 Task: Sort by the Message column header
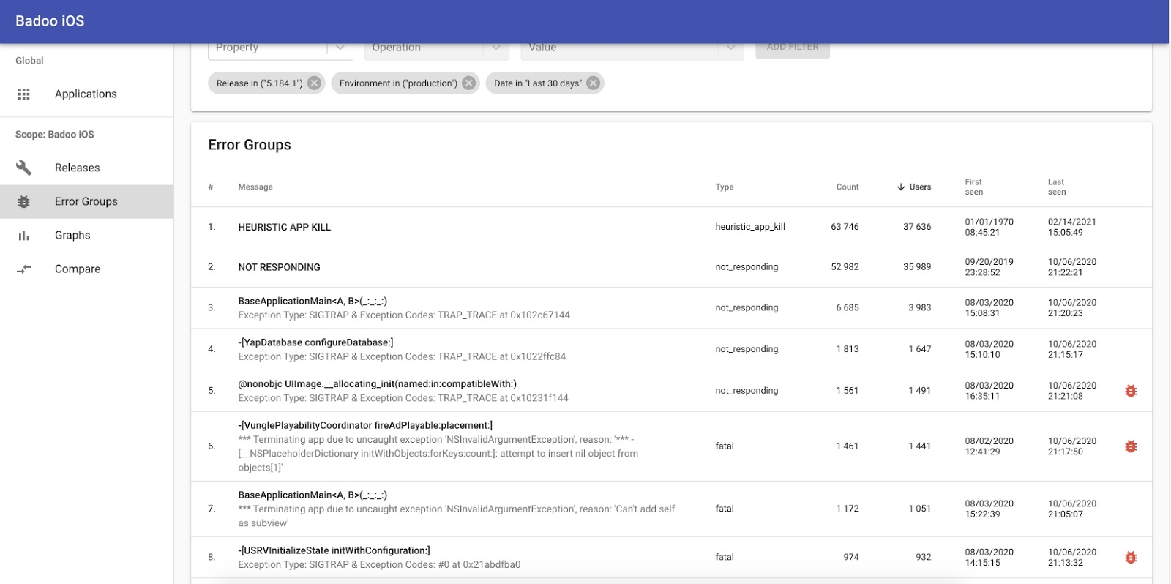click(x=255, y=187)
